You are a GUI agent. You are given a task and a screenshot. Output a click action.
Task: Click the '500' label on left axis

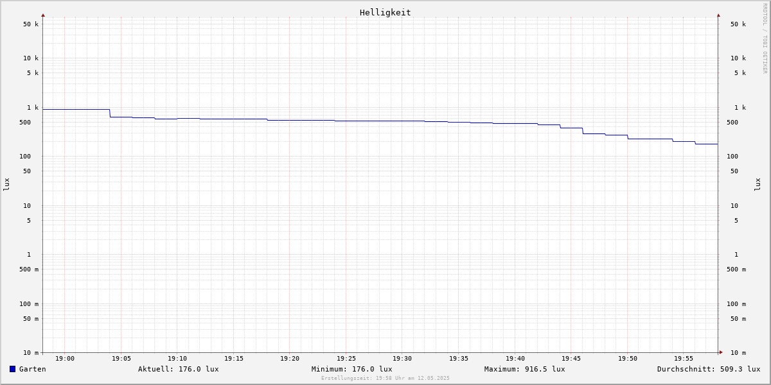(25, 123)
